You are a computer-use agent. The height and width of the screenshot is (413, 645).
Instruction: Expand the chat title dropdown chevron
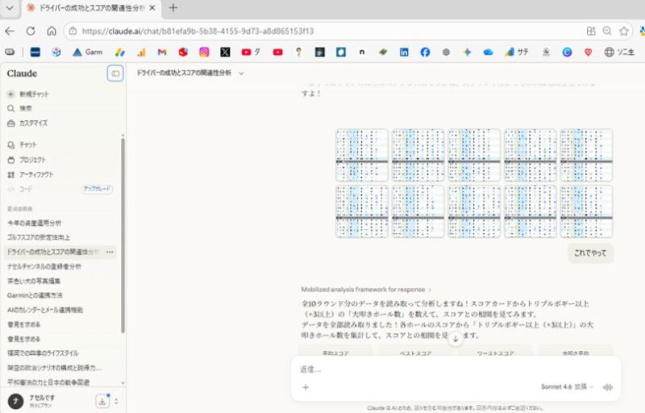[241, 73]
